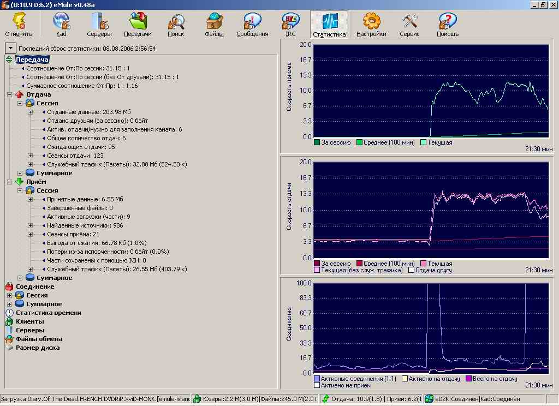
Task: Expand the Найденные источники node
Action: (31, 225)
